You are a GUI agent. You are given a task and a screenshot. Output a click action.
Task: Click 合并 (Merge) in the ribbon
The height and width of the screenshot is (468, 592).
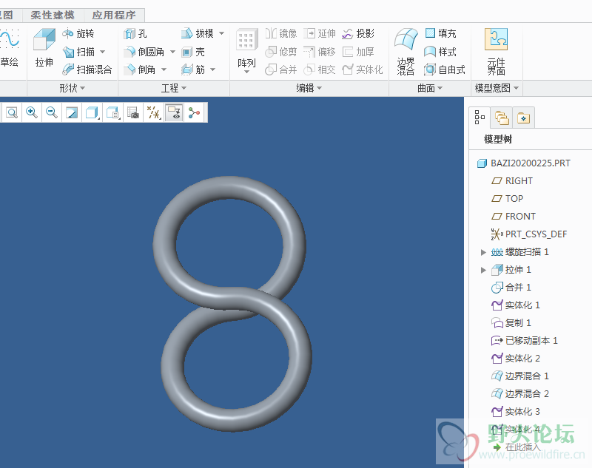[x=281, y=69]
